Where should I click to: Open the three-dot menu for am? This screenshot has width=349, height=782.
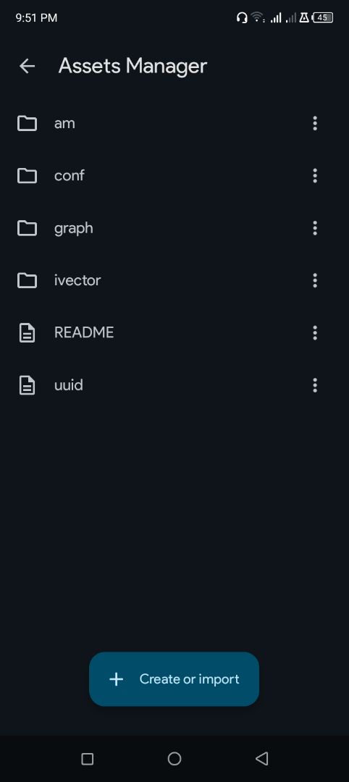tap(314, 123)
